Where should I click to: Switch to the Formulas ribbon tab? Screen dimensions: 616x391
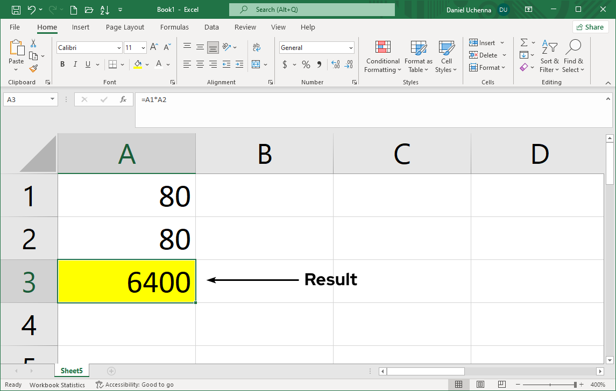(174, 27)
